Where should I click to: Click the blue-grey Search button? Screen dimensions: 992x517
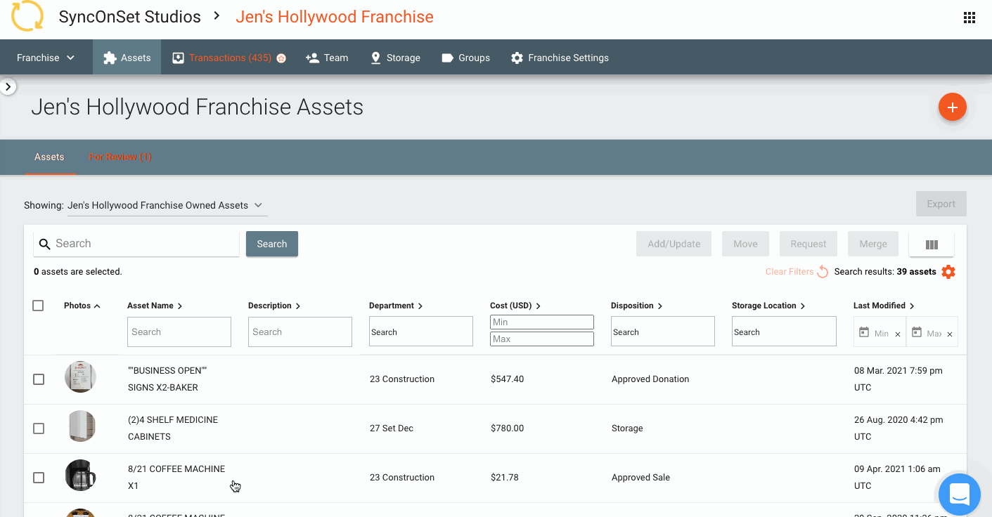(272, 244)
